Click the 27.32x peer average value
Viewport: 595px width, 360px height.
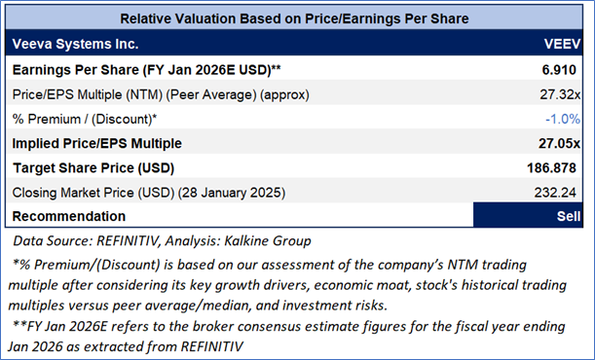(560, 94)
